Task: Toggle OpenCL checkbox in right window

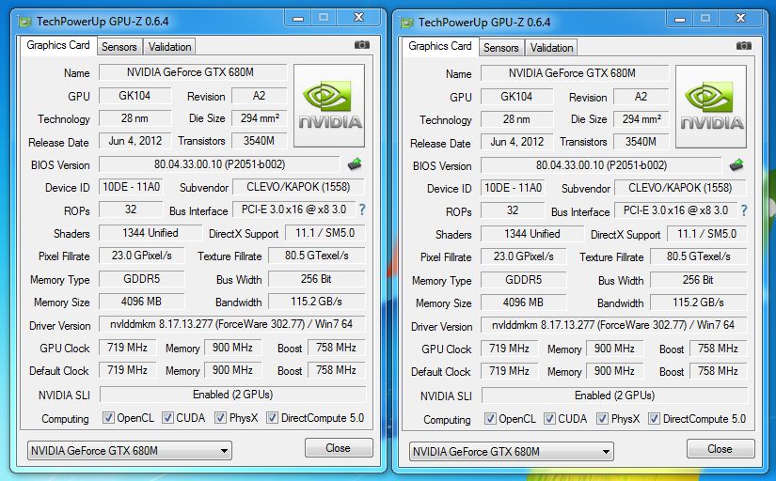Action: point(490,419)
